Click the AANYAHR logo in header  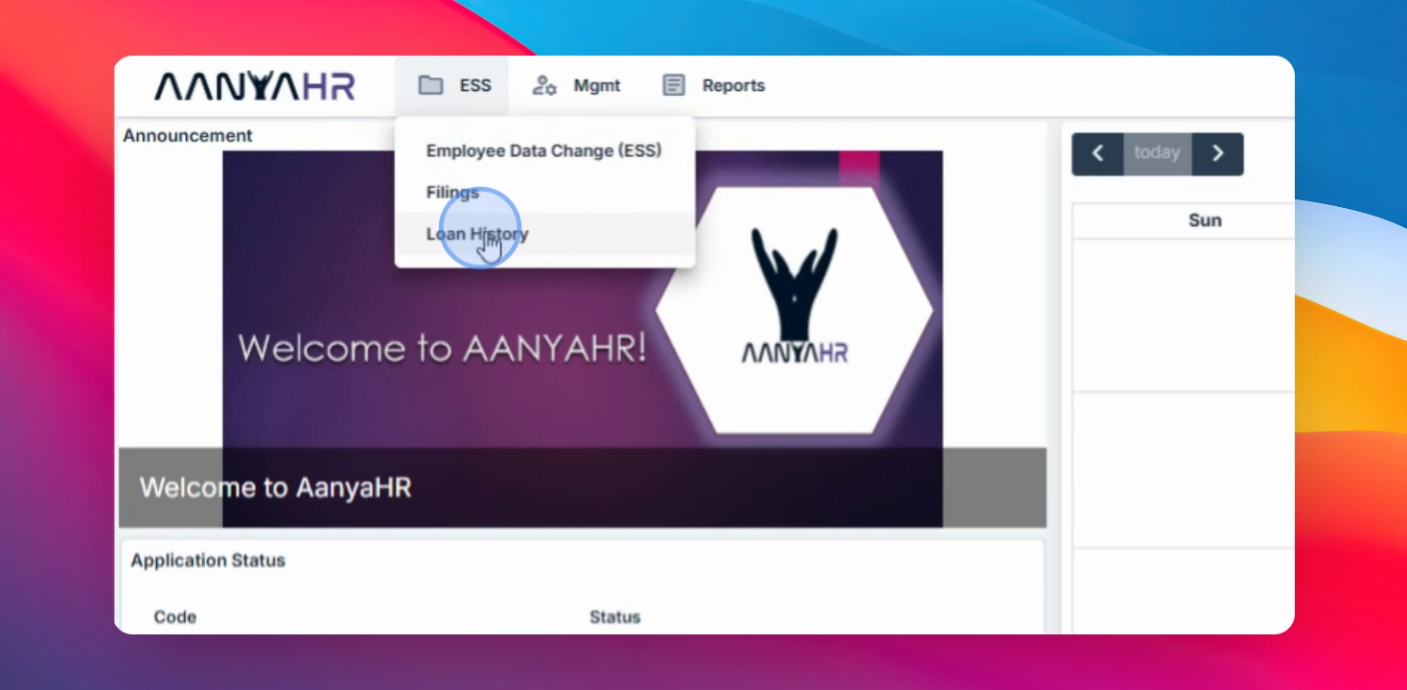(x=255, y=86)
